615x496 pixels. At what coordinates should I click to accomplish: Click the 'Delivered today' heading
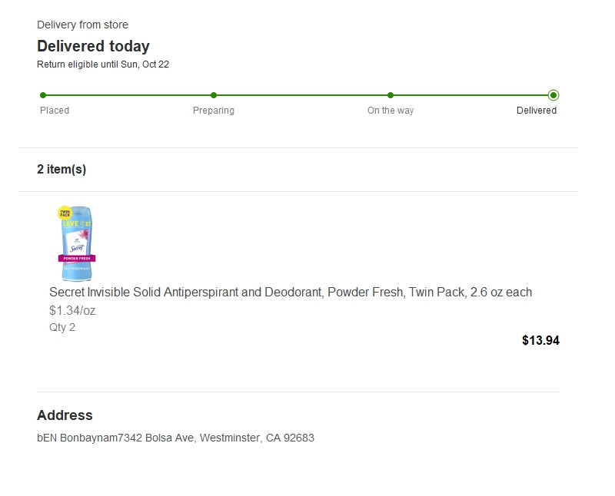point(93,46)
